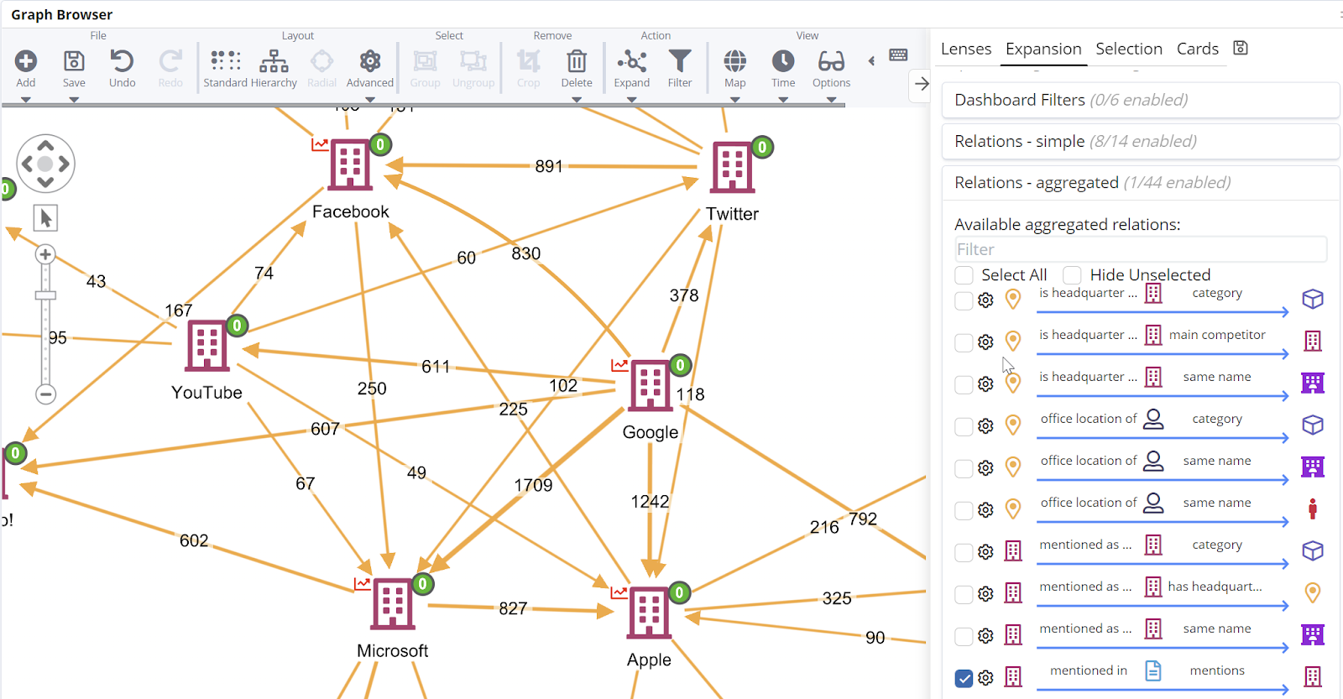
Task: Switch to the Selection tab
Action: point(1129,49)
